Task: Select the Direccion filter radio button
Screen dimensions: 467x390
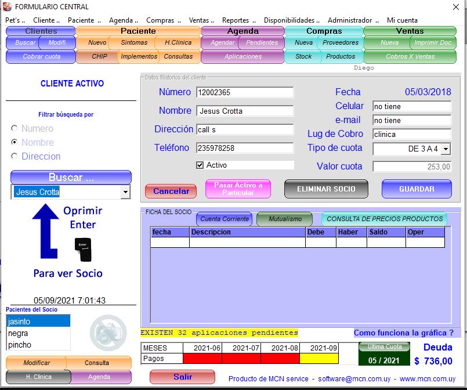Action: pos(15,156)
